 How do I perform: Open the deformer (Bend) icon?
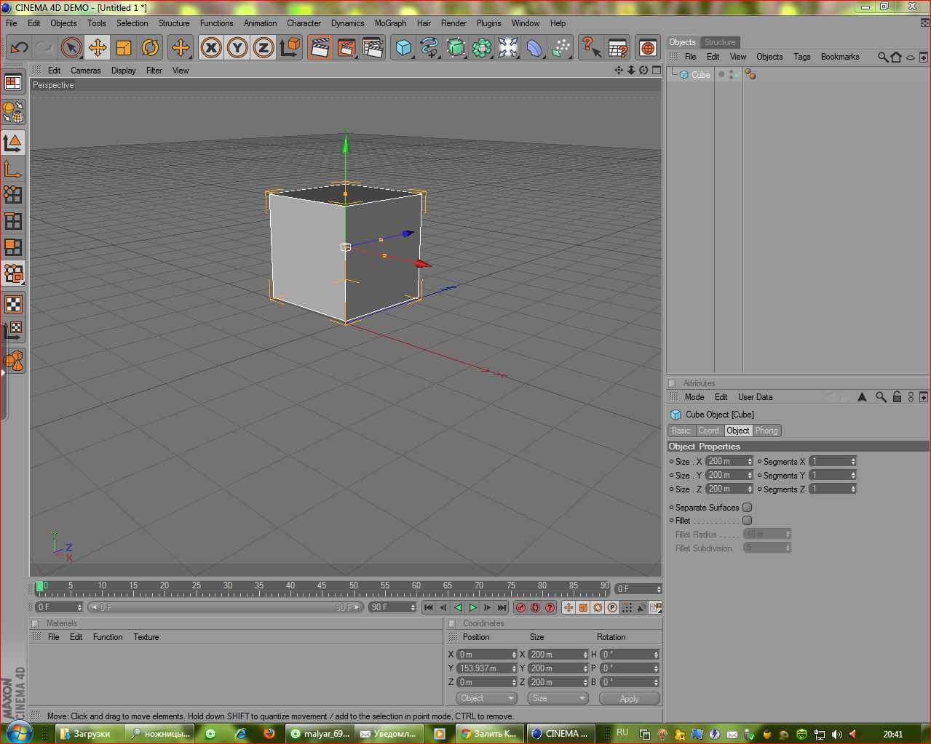(534, 48)
